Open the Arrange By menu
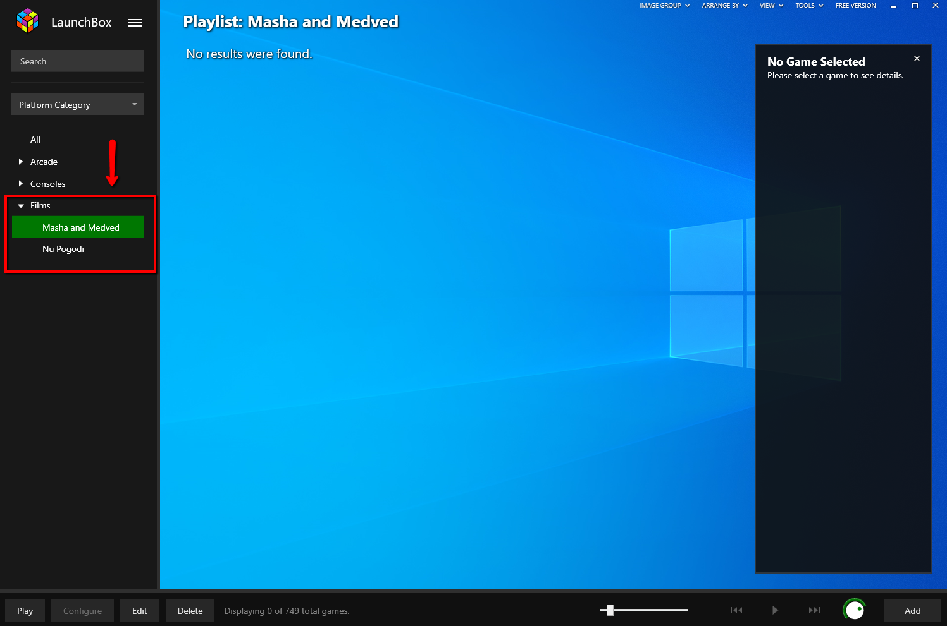Viewport: 947px width, 626px height. 724,6
